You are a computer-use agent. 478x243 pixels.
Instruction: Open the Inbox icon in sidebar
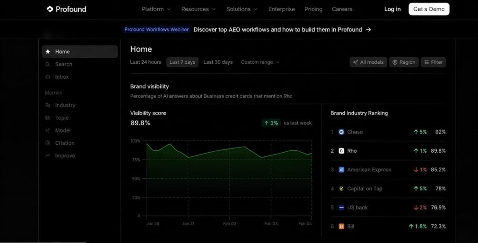pos(48,77)
